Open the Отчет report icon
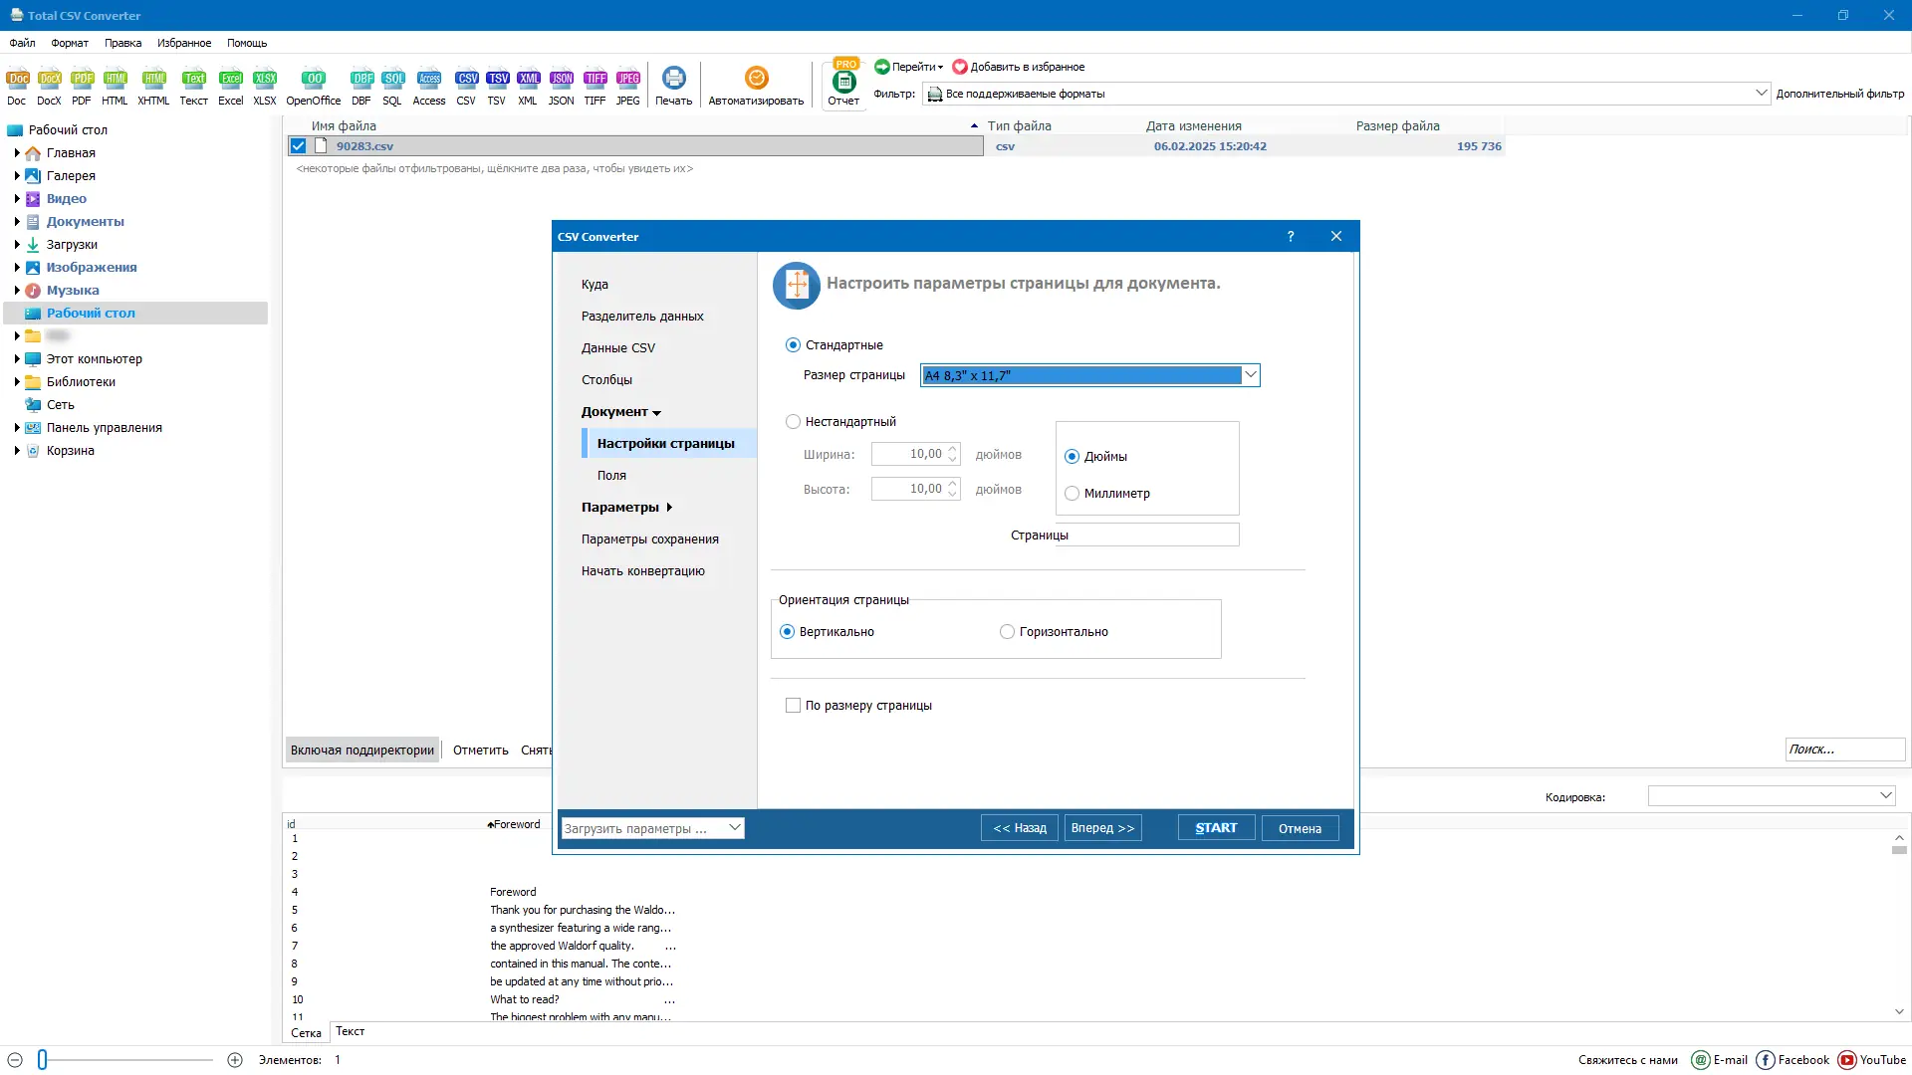The height and width of the screenshot is (1075, 1912). point(843,88)
